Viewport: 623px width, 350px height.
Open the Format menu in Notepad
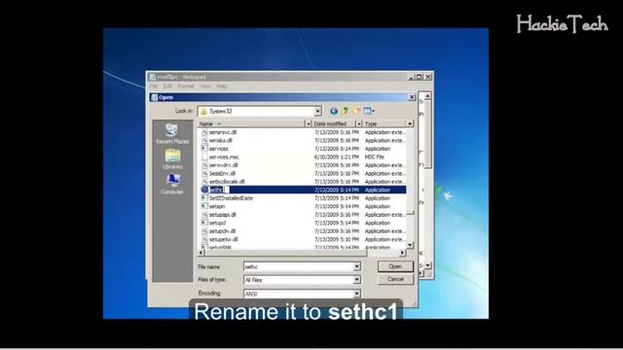click(186, 87)
